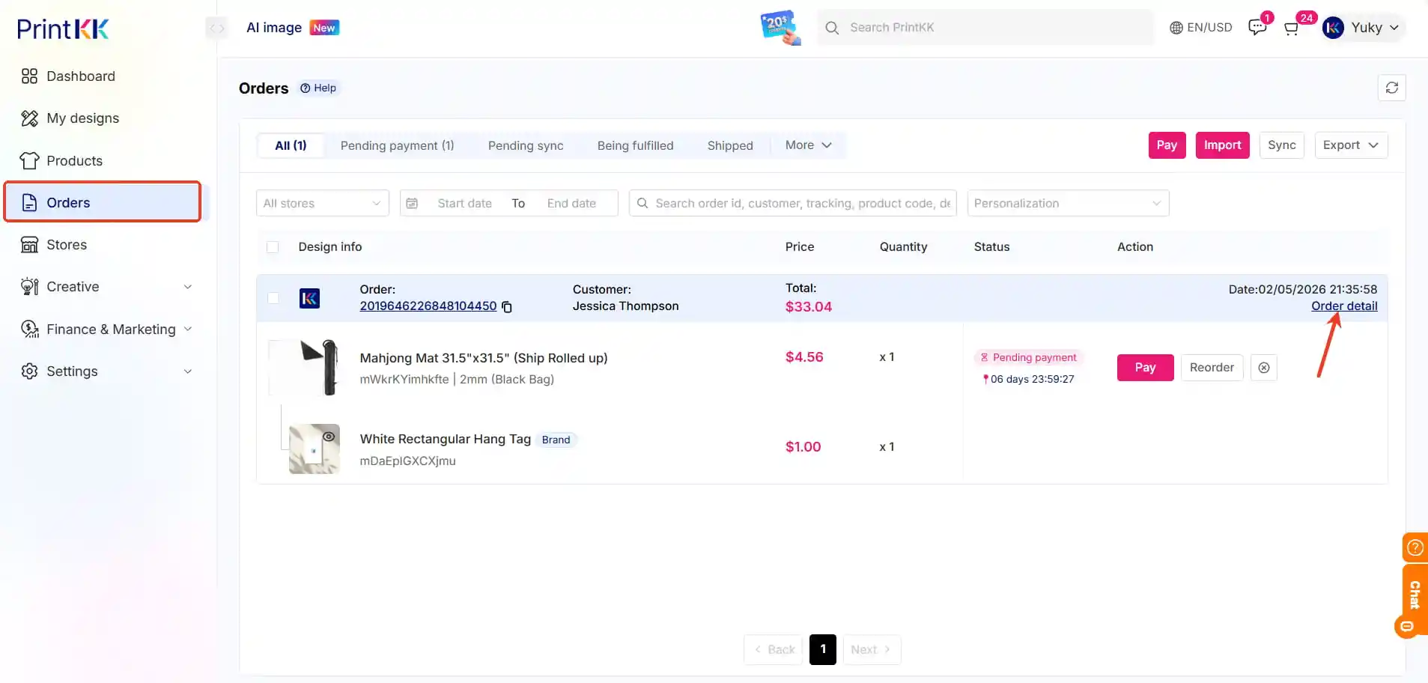Switch to the Shipped tab
The height and width of the screenshot is (683, 1428).
point(729,145)
